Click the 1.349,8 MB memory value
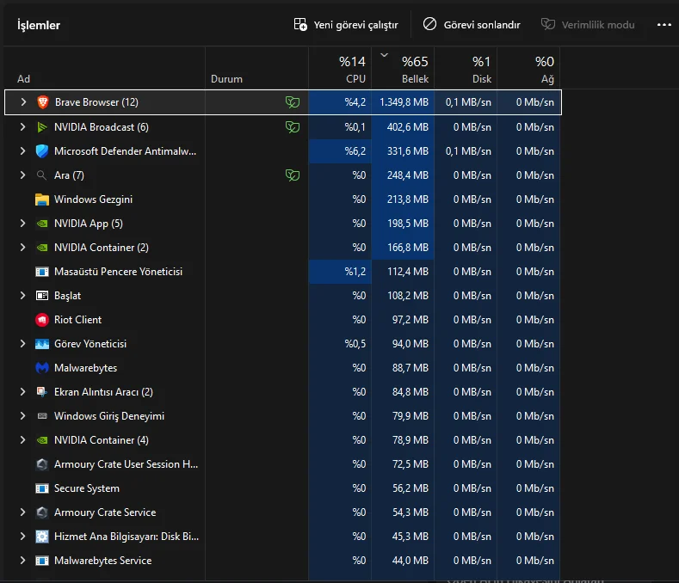Image resolution: width=679 pixels, height=583 pixels. (x=404, y=102)
